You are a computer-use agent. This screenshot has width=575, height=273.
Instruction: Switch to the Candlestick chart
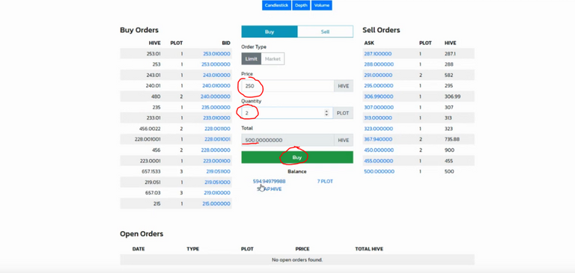276,5
